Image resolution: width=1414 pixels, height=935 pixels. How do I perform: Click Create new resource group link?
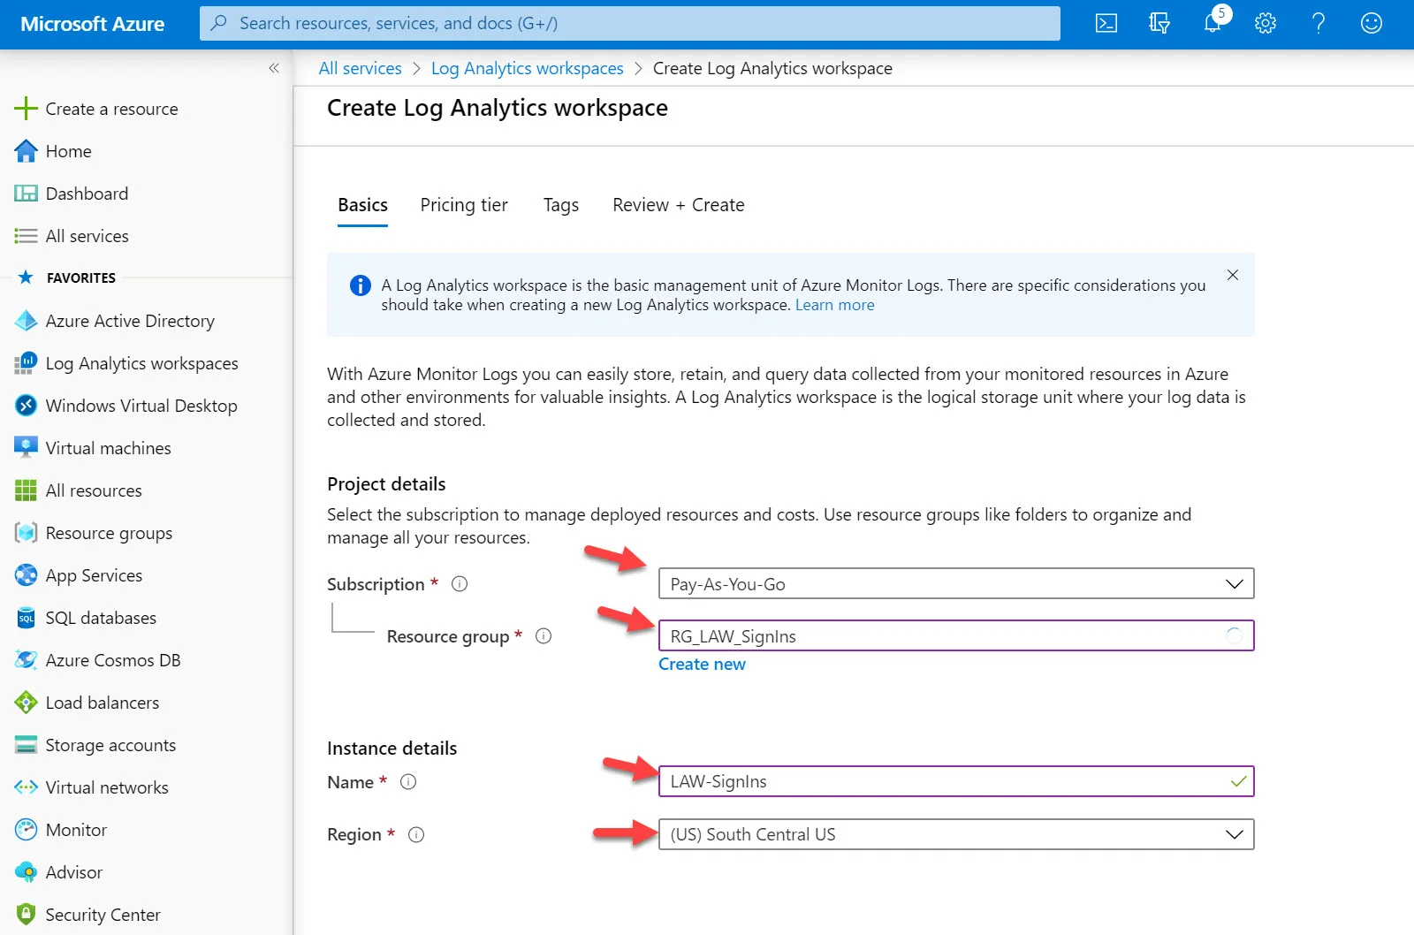702,664
